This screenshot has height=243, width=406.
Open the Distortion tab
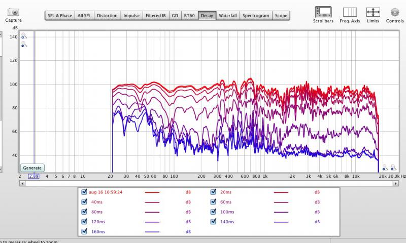107,16
